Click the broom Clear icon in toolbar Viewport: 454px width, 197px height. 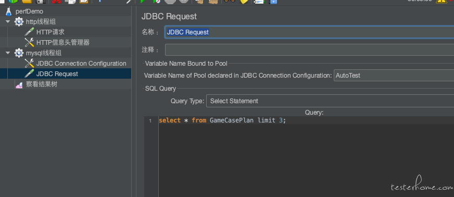(x=199, y=1)
